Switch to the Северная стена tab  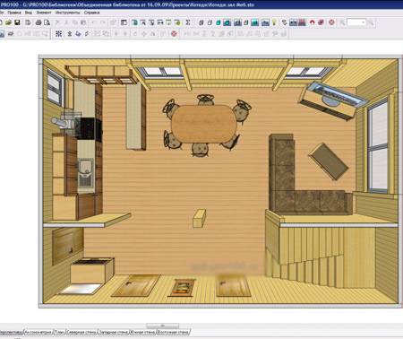click(x=81, y=332)
